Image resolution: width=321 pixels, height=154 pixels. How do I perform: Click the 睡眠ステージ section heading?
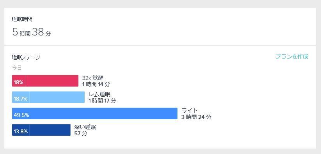tap(26, 57)
